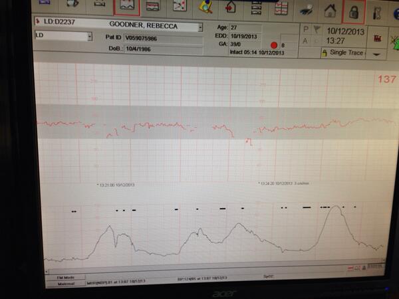
Task: Click the stacked beds list icon
Action: [256, 9]
